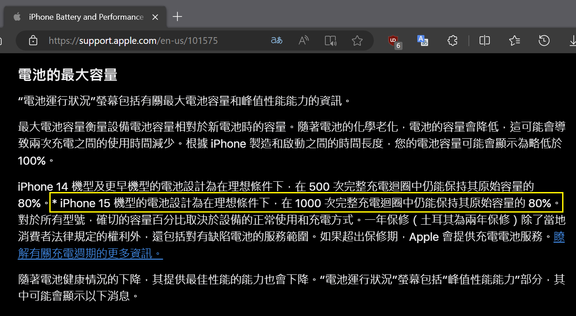This screenshot has width=576, height=316.
Task: Close the iPhone Battery and Performance tab
Action: 155,17
